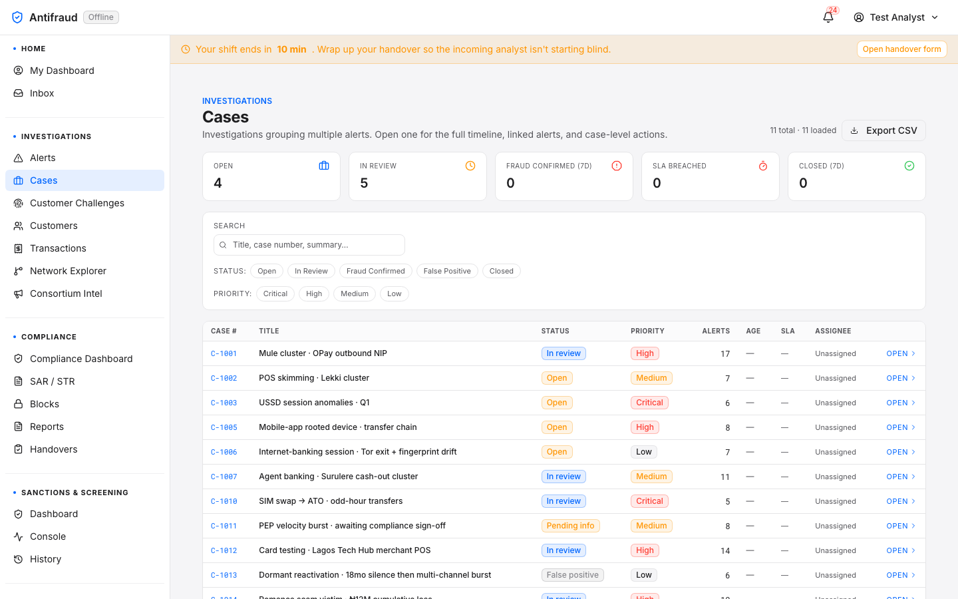Toggle the High priority filter chip
This screenshot has width=958, height=599.
click(x=314, y=294)
